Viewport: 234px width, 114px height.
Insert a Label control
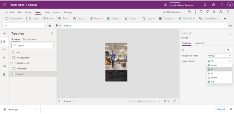[x=34, y=19]
